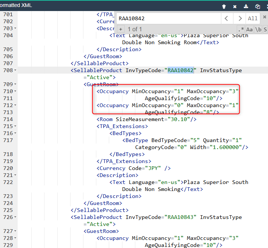The image size is (268, 248).
Task: Click the collapse-all arrows icon in top toolbar
Action: tap(224, 6)
